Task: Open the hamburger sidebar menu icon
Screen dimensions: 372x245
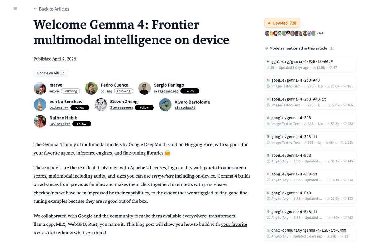Action: click(15, 9)
